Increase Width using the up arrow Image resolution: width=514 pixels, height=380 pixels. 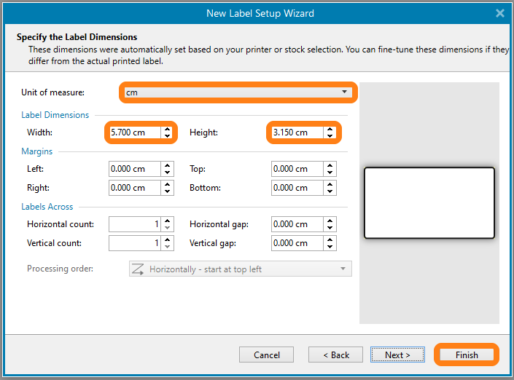tap(168, 129)
